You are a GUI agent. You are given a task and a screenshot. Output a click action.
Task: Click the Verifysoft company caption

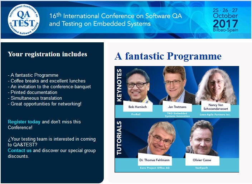click(202, 168)
